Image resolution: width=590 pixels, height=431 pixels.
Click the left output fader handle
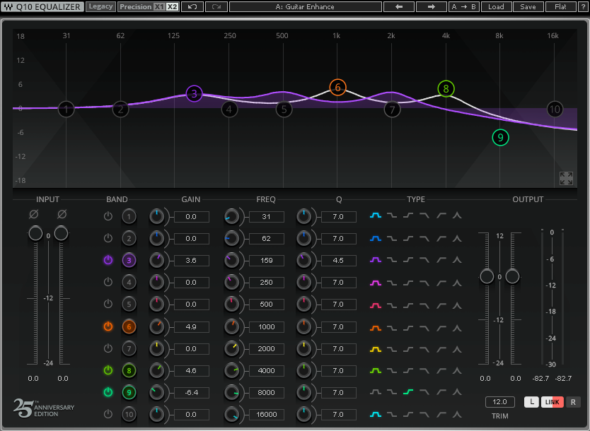coord(487,276)
